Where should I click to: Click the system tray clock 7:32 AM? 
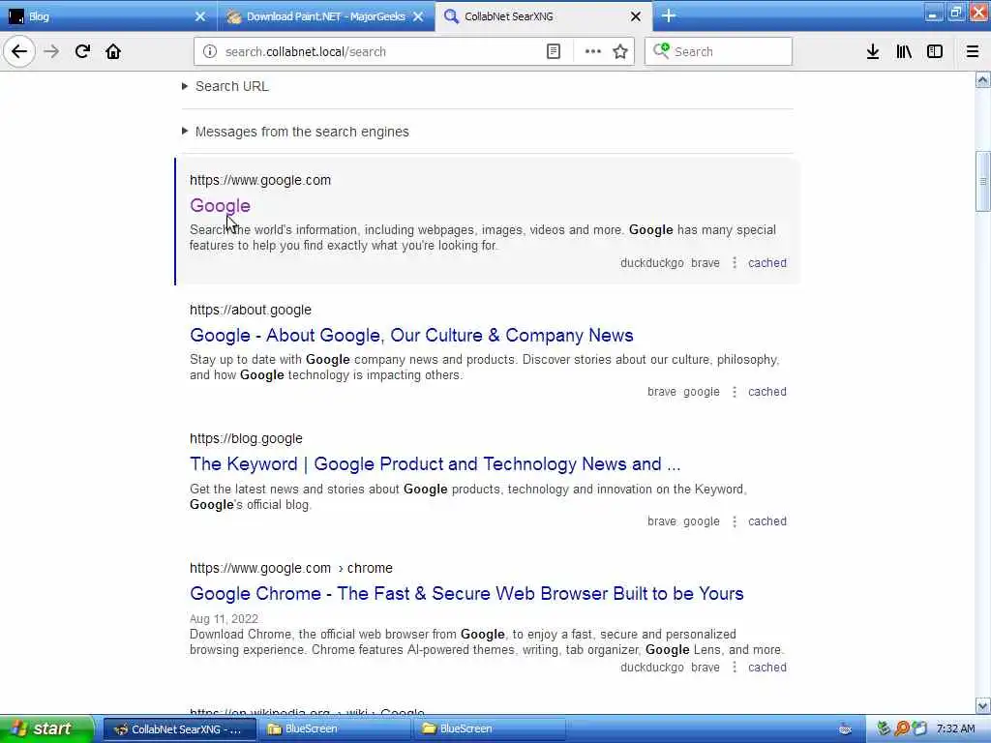(955, 729)
